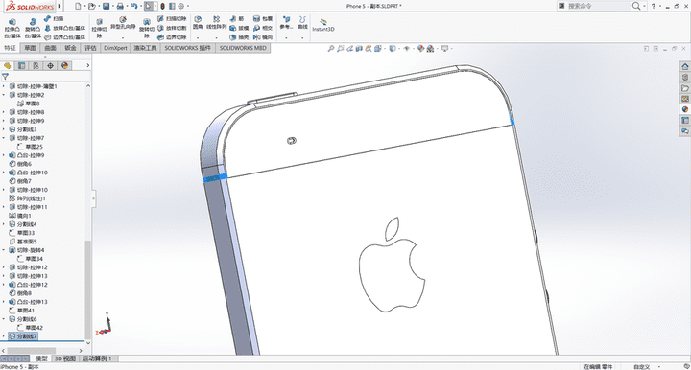The image size is (691, 370).
Task: Open the Options gear icon
Action: tap(181, 6)
